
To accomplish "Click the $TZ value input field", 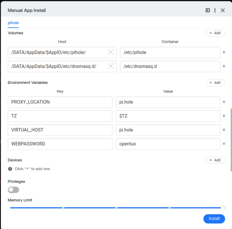I will coord(168,116).
